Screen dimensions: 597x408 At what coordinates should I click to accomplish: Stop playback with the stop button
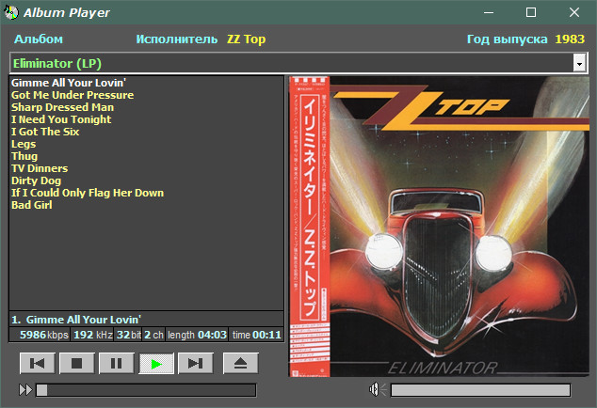click(77, 363)
